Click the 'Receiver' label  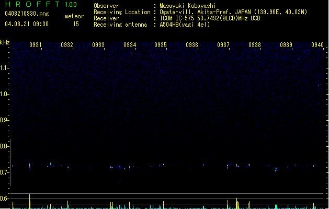click(x=106, y=18)
